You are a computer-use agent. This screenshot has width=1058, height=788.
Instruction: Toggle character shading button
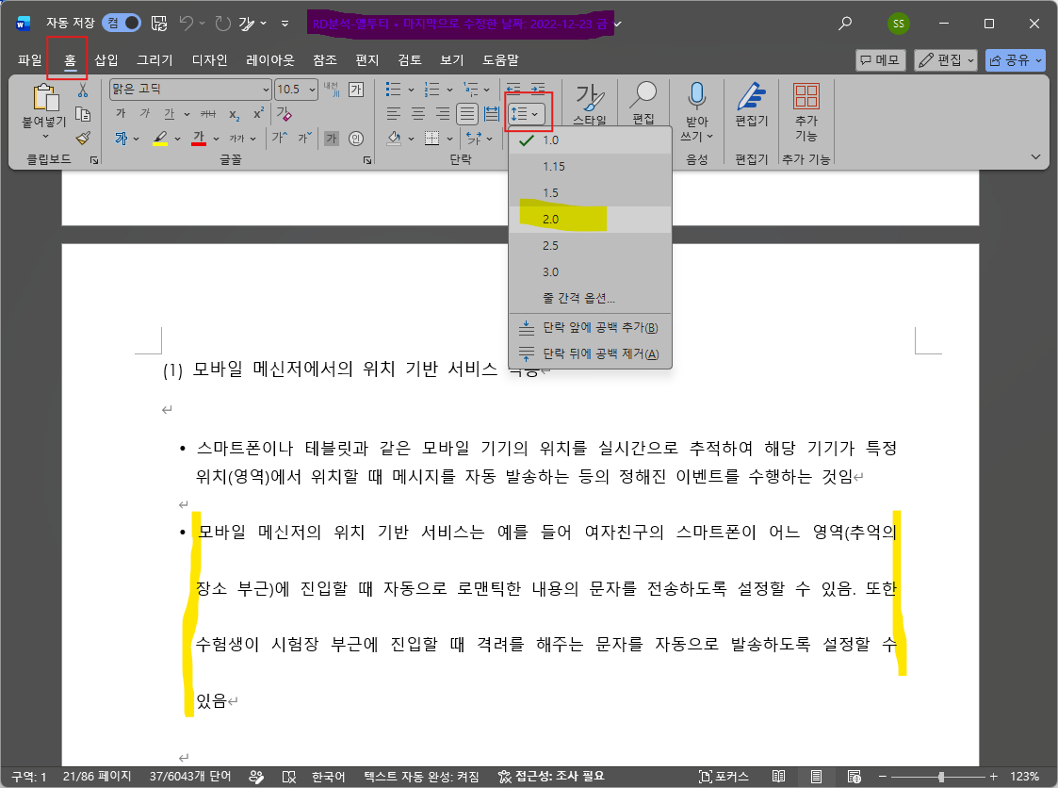(x=332, y=139)
